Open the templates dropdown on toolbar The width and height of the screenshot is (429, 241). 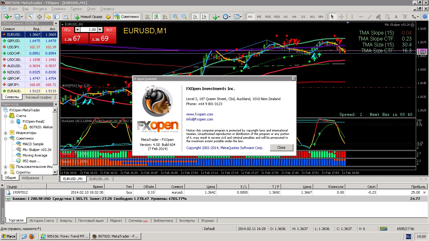(x=241, y=17)
